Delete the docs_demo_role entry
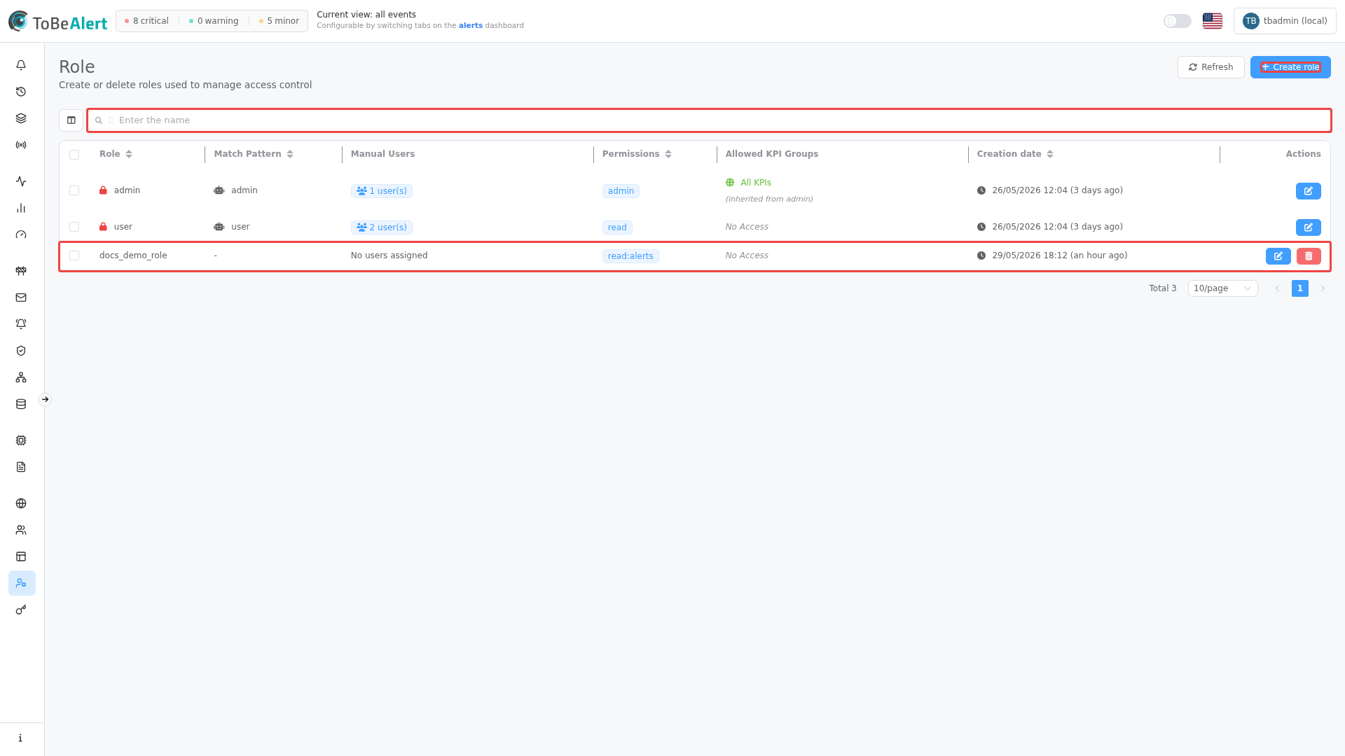Image resolution: width=1345 pixels, height=756 pixels. (x=1308, y=256)
